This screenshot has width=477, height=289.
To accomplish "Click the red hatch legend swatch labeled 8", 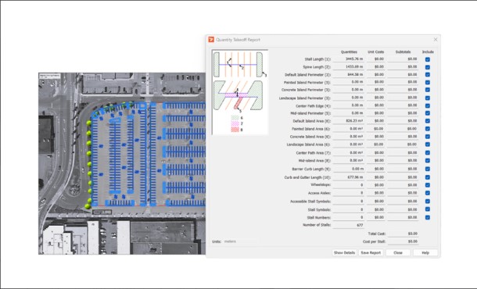I will pos(235,130).
